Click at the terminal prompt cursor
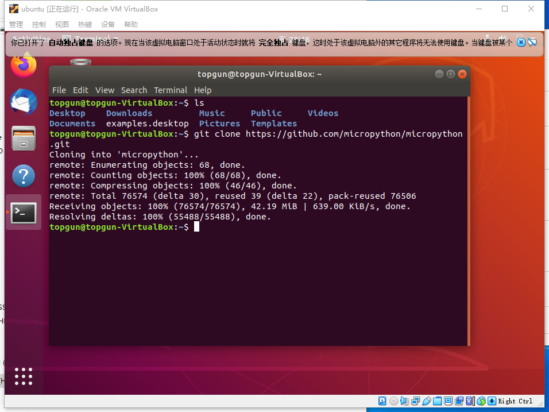This screenshot has width=549, height=412. [x=197, y=226]
